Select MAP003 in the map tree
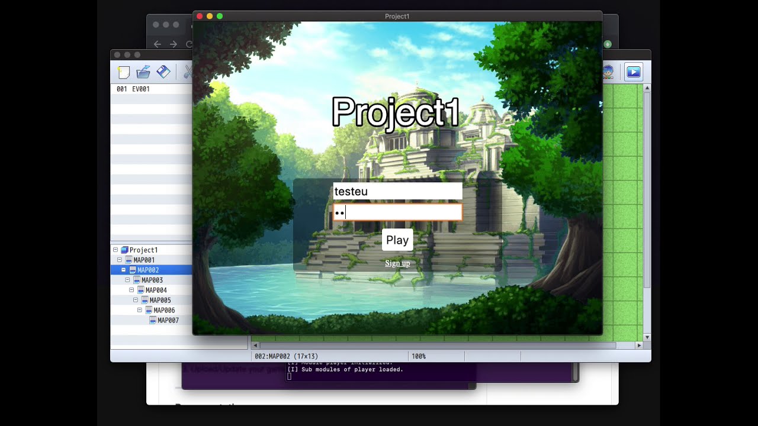758x426 pixels. [152, 280]
